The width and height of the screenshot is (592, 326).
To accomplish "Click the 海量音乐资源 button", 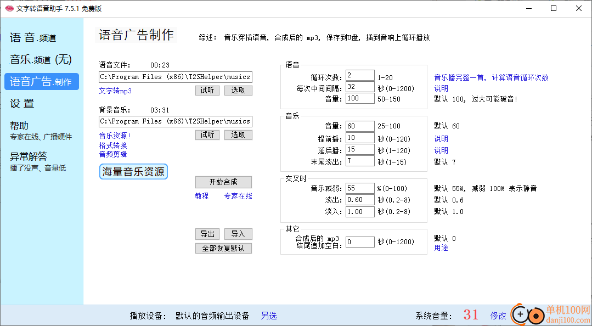I will [133, 172].
